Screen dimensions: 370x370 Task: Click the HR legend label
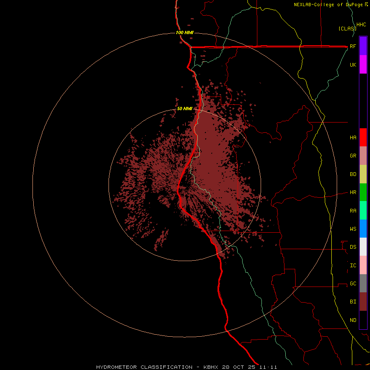click(353, 192)
